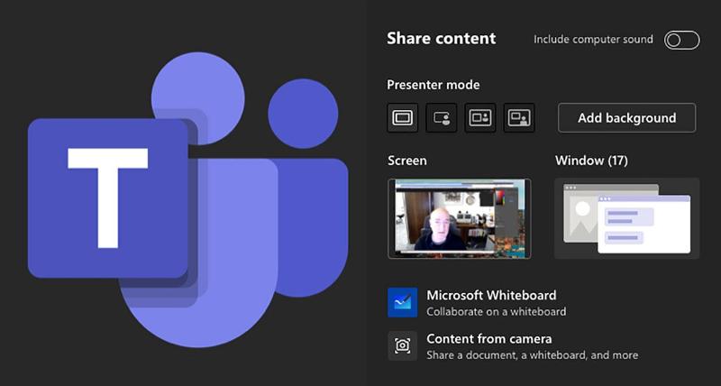This screenshot has height=386, width=721.
Task: Click the Screen heading
Action: (407, 161)
